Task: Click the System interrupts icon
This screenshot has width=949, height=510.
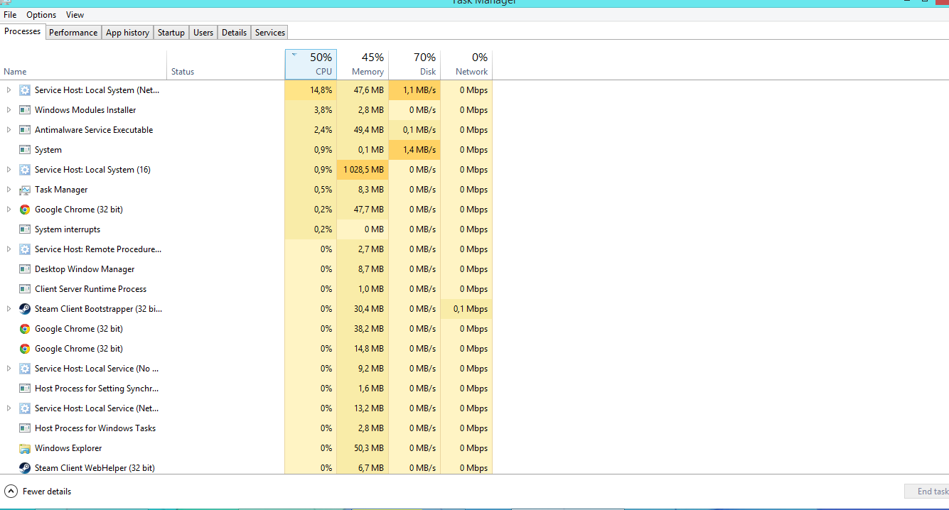Action: coord(25,229)
